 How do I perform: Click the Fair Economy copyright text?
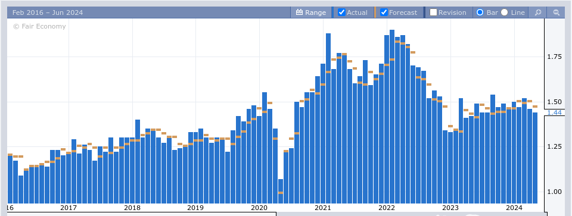coord(39,26)
